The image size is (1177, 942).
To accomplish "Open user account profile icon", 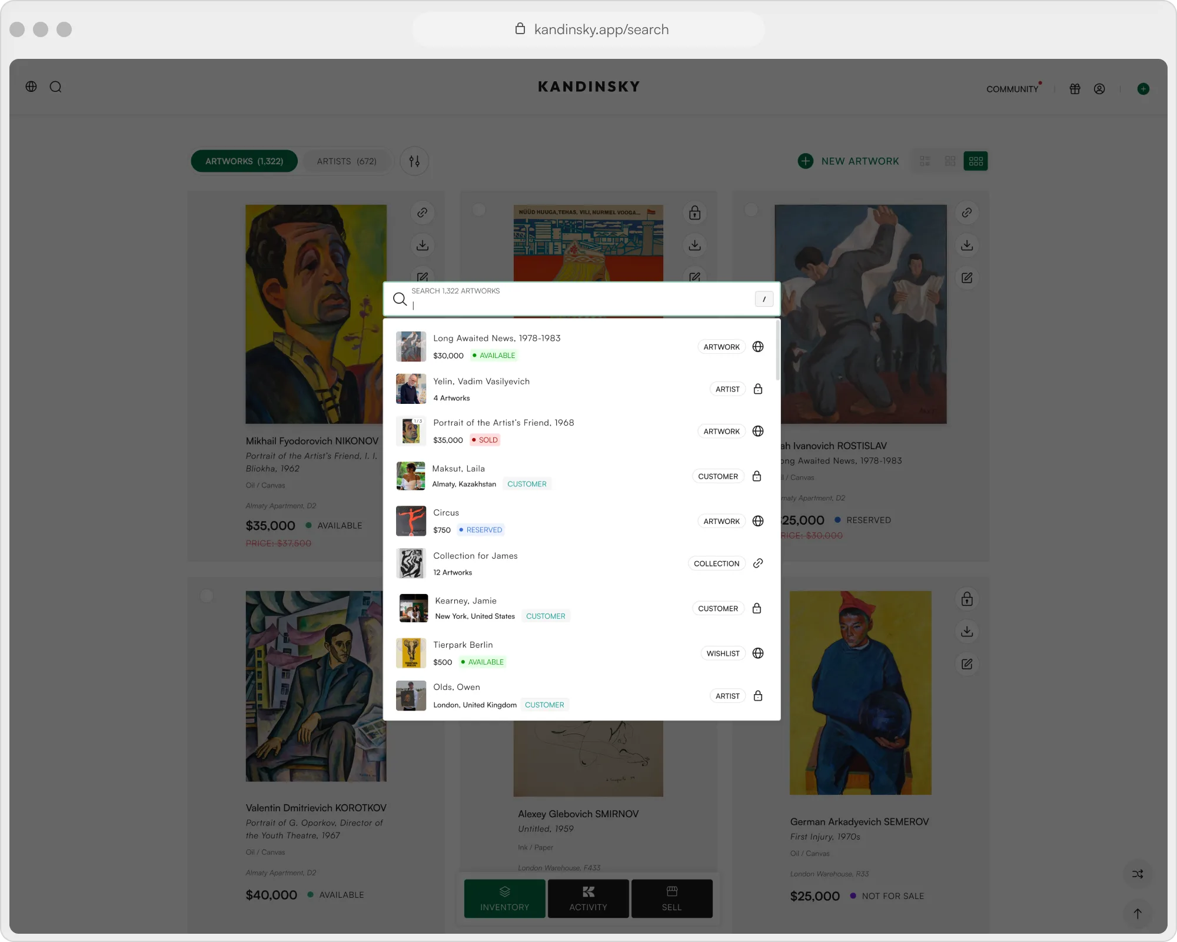I will pos(1099,89).
